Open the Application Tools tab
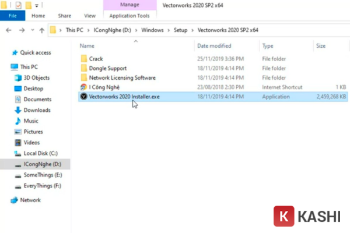Image resolution: width=350 pixels, height=233 pixels. (129, 16)
